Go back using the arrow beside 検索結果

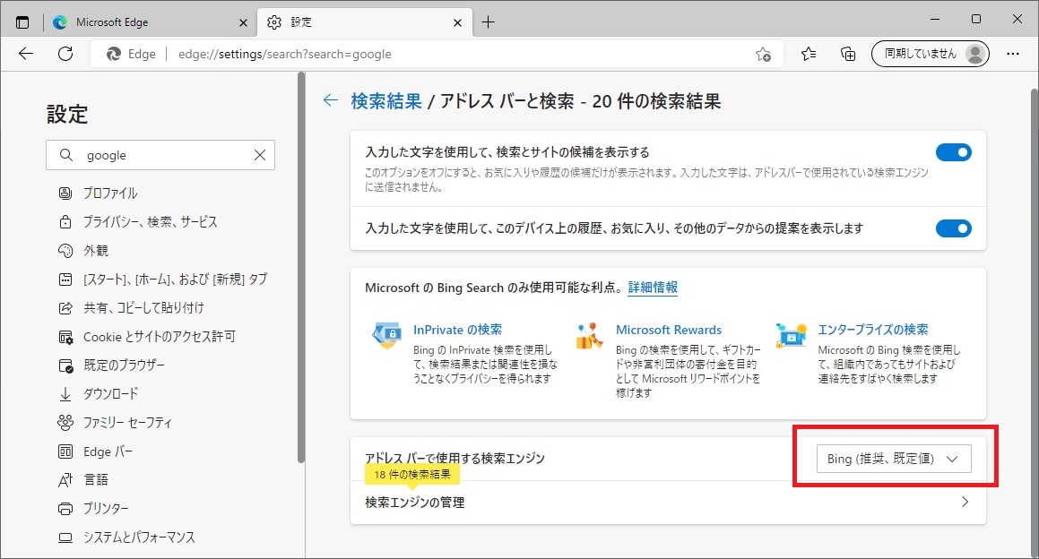click(x=330, y=100)
